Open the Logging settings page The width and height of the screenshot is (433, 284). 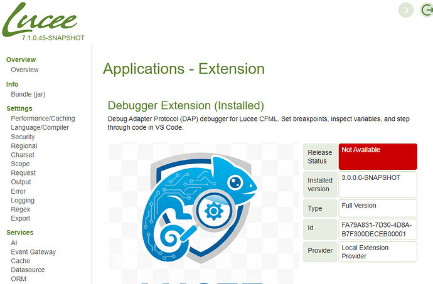click(x=23, y=201)
